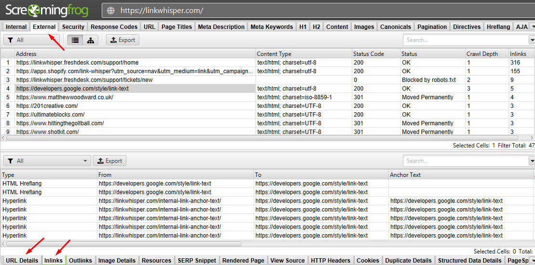Select the H2 tab
Viewport: 535px width, 265px height.
click(x=316, y=27)
